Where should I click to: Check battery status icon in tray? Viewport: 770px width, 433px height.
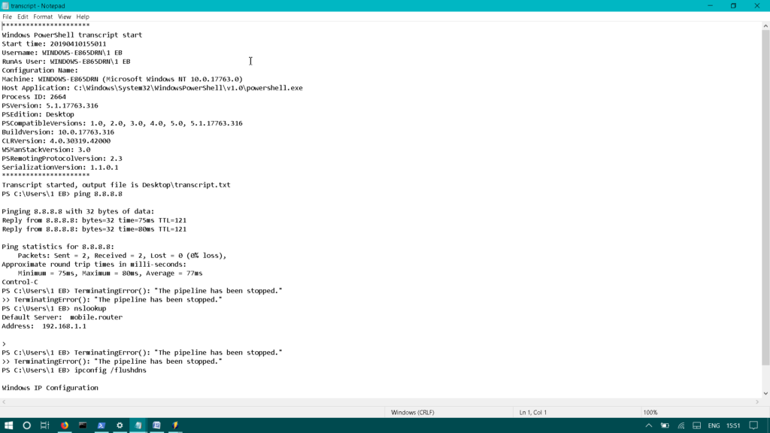pos(665,425)
